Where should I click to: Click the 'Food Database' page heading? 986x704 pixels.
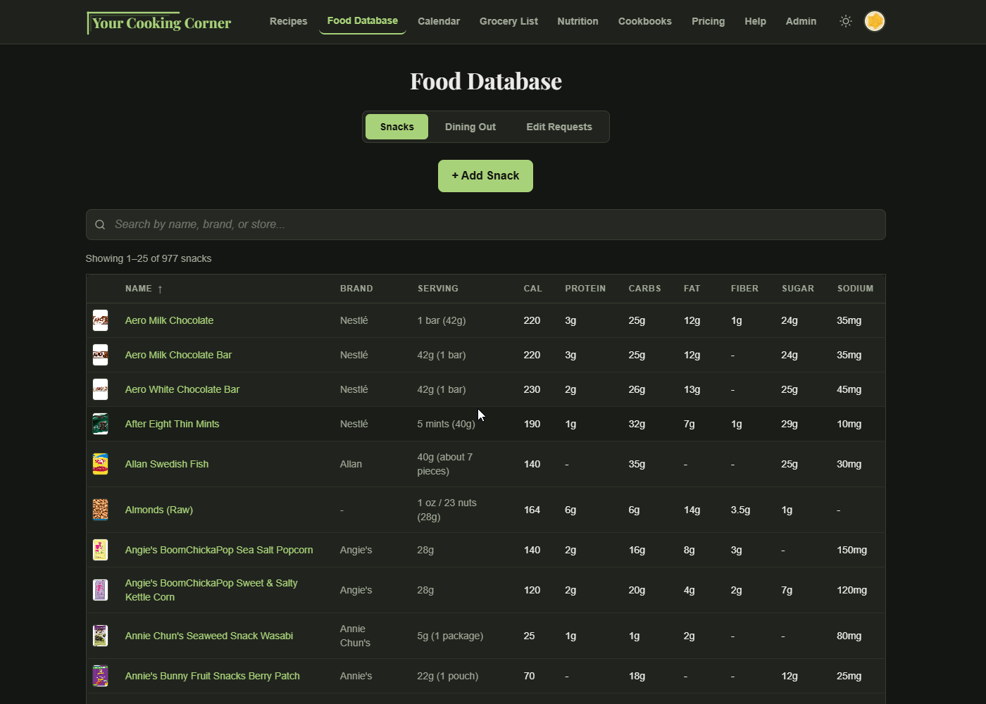point(486,82)
